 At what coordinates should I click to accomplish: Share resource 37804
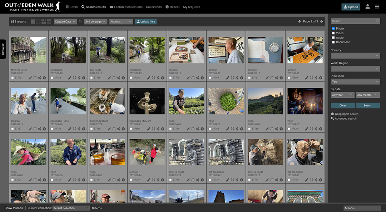39,180
